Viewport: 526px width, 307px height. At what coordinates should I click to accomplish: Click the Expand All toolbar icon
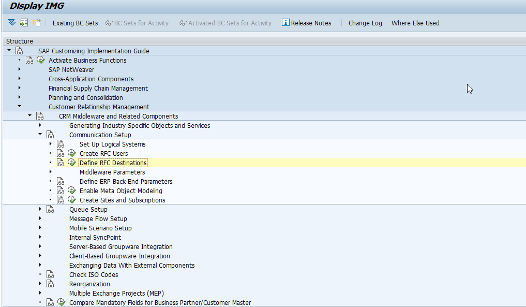pos(12,22)
